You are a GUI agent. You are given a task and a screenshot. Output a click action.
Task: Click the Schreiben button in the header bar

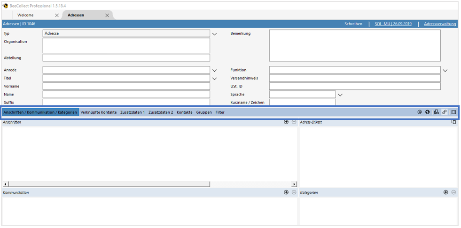tap(353, 24)
